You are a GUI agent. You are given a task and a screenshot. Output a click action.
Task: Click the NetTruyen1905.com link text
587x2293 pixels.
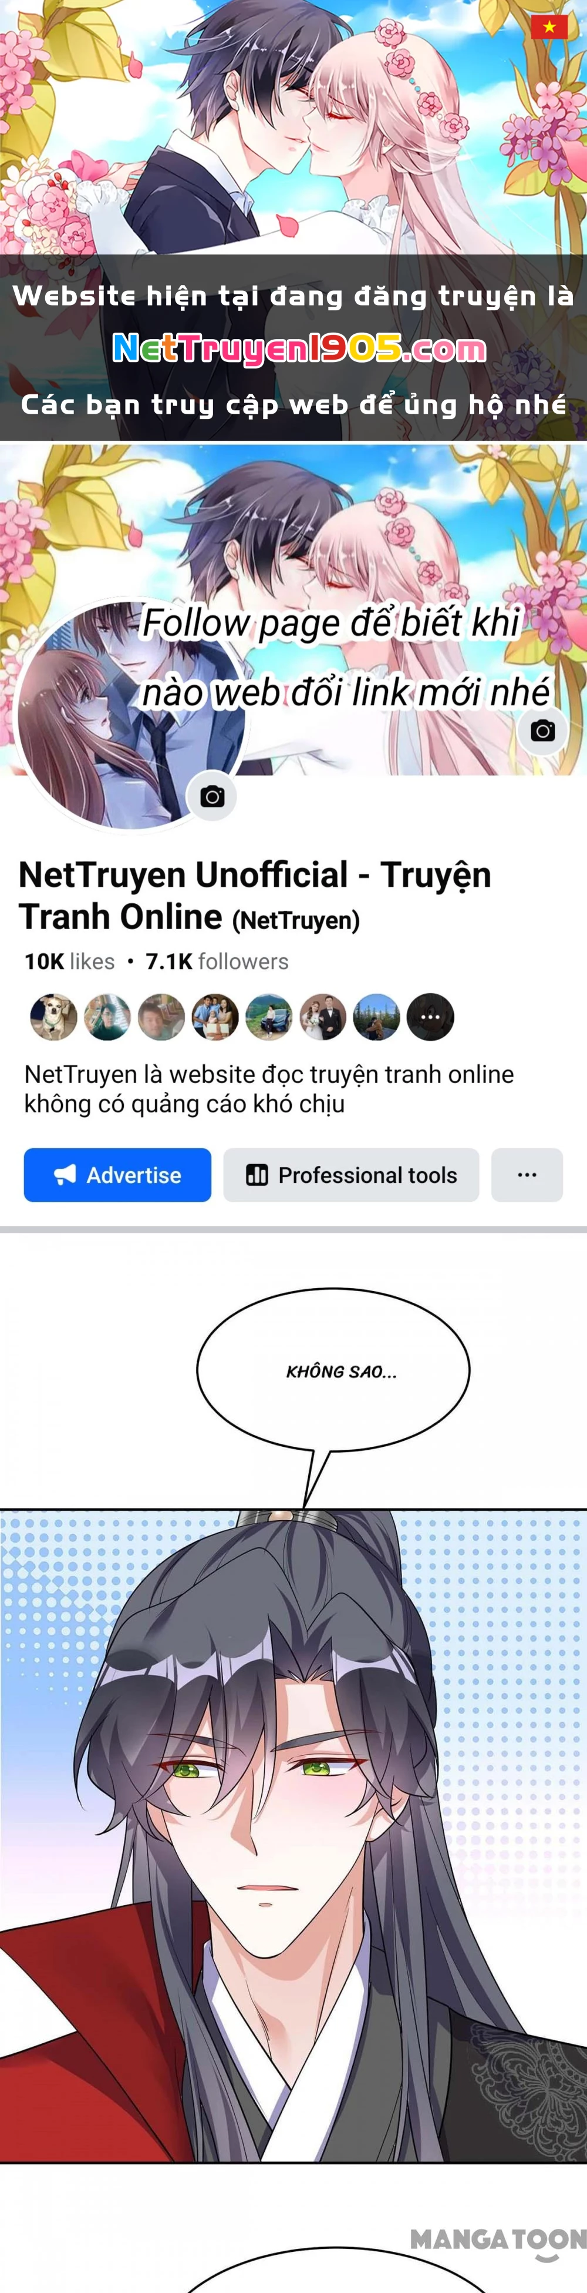click(x=300, y=349)
